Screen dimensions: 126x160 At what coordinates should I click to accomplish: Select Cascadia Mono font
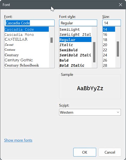(x=27, y=35)
